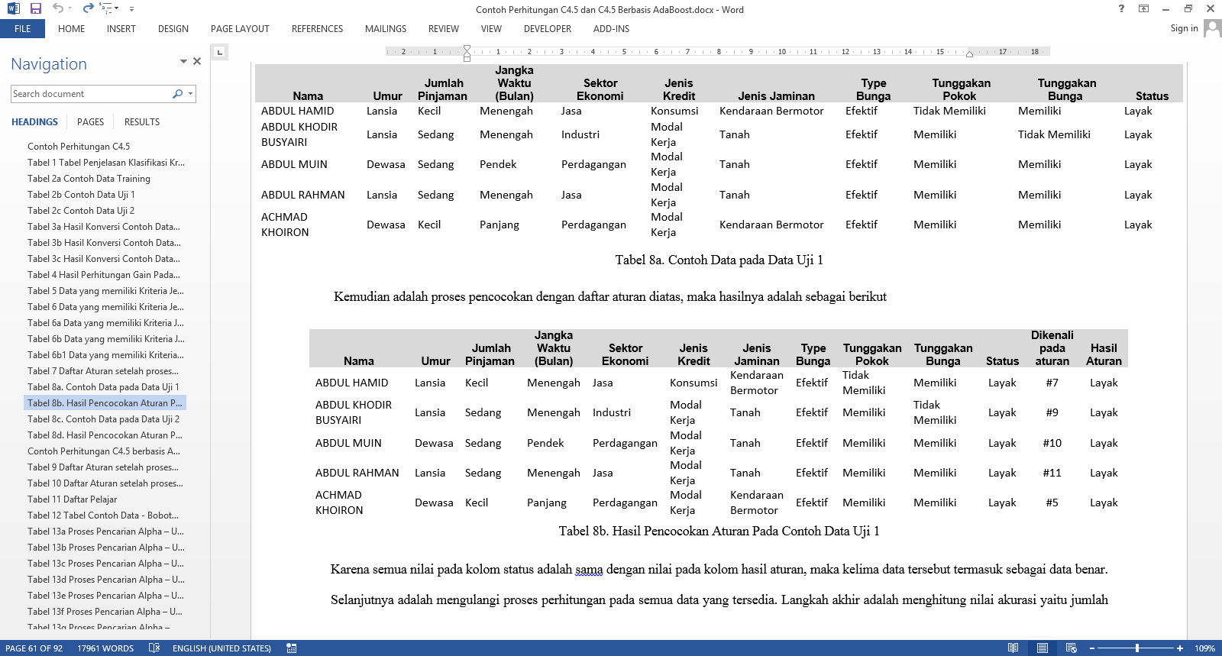Open the REFERENCES ribbon tab

(317, 29)
